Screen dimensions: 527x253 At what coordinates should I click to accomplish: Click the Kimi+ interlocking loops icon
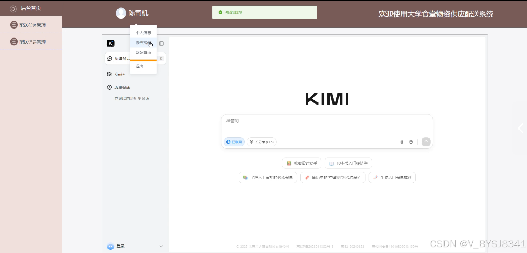pos(110,74)
